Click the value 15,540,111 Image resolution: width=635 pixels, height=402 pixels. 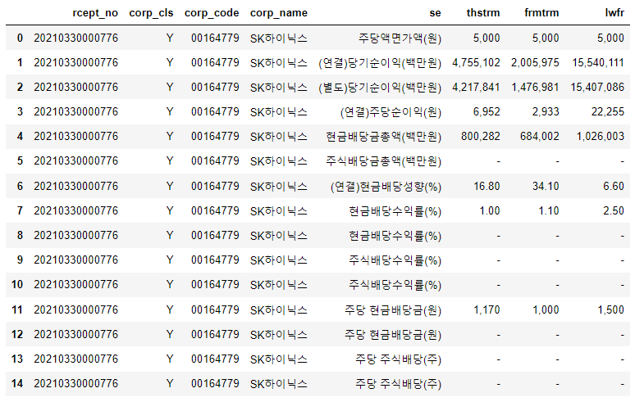[x=598, y=62]
